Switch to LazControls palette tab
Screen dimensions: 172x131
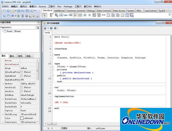click(x=151, y=11)
